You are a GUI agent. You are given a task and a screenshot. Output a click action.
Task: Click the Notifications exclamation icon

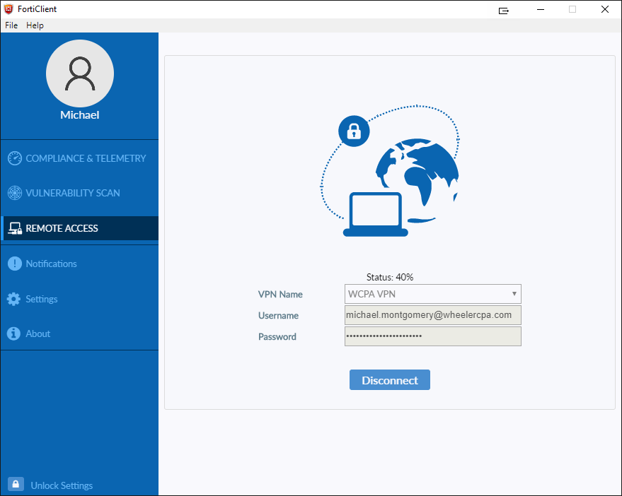point(15,264)
